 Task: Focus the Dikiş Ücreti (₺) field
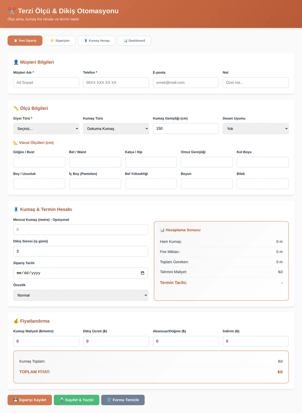pos(116,341)
